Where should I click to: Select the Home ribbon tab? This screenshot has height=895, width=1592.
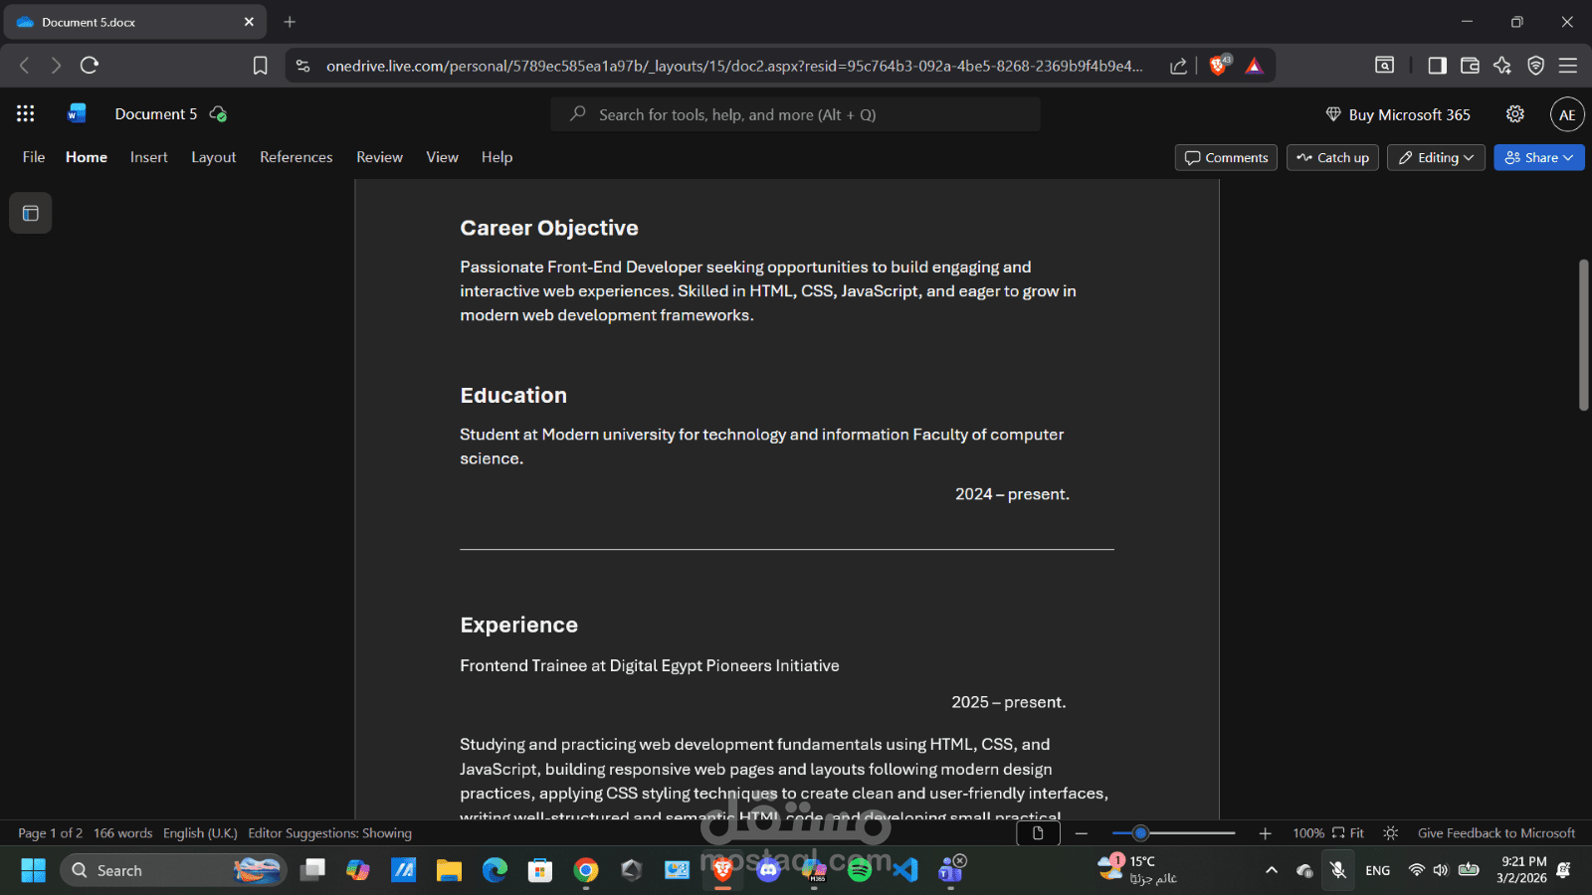pos(87,157)
